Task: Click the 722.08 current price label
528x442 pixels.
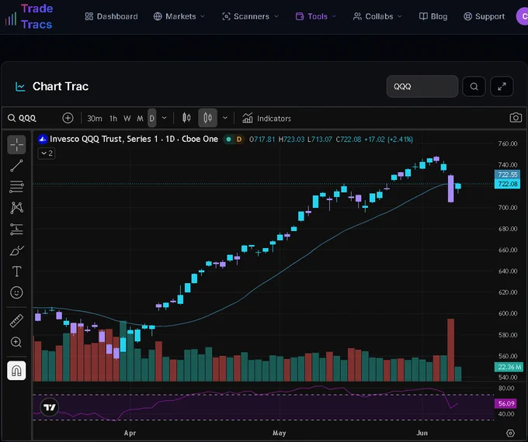Action: (508, 184)
